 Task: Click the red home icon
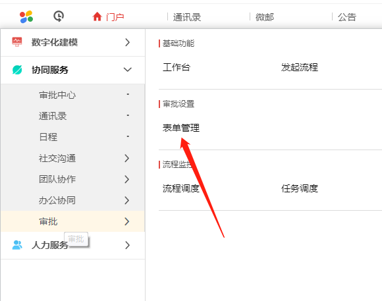[97, 17]
